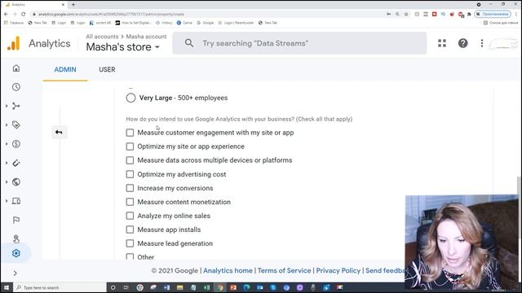Open the audience person icon in sidebar
522x293 pixels.
point(16,238)
